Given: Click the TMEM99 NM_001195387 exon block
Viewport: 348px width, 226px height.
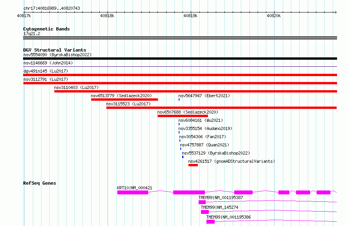Looking at the screenshot, I should click(x=202, y=202).
